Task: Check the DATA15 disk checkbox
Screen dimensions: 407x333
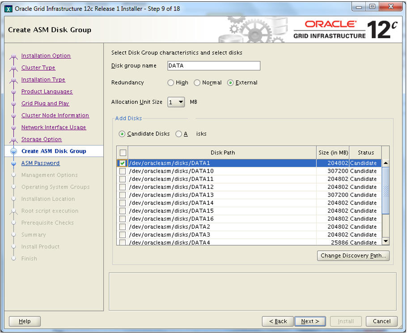Action: click(122, 211)
